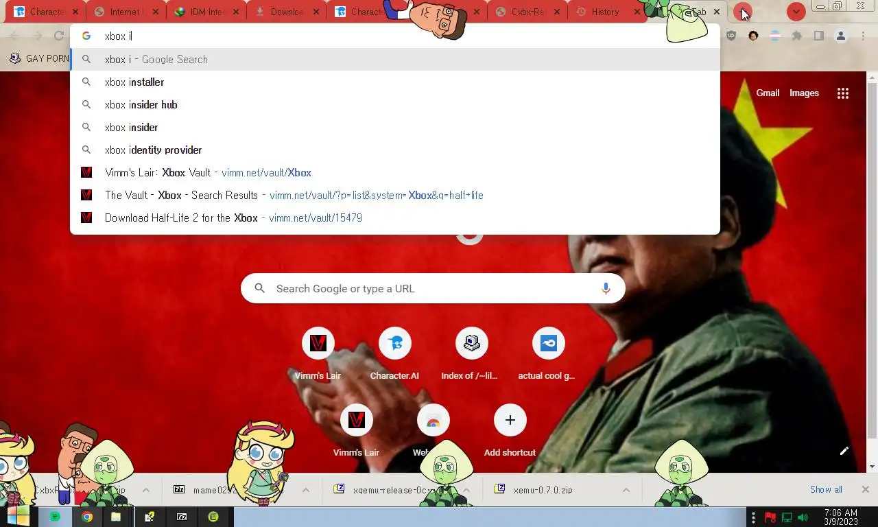Open the Chrome profile avatar icon
878x527 pixels.
tap(840, 36)
